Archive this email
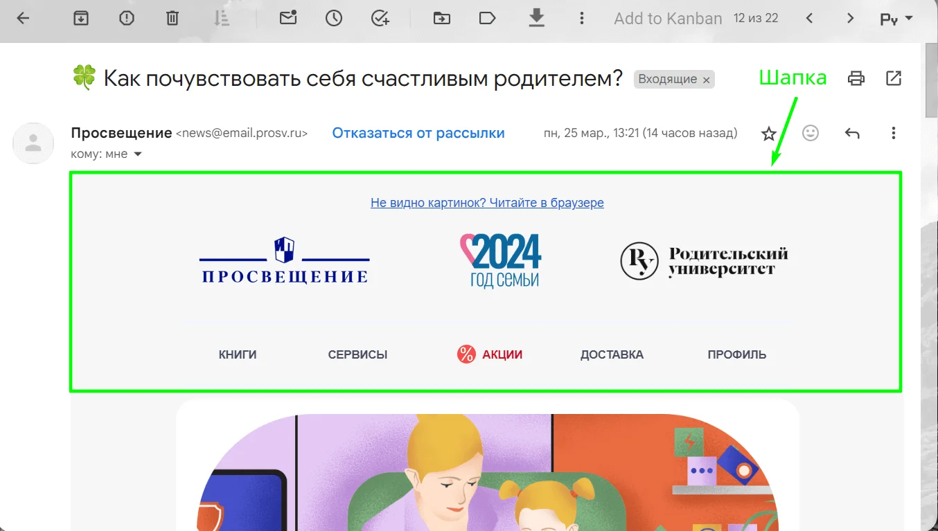The image size is (938, 531). point(81,19)
